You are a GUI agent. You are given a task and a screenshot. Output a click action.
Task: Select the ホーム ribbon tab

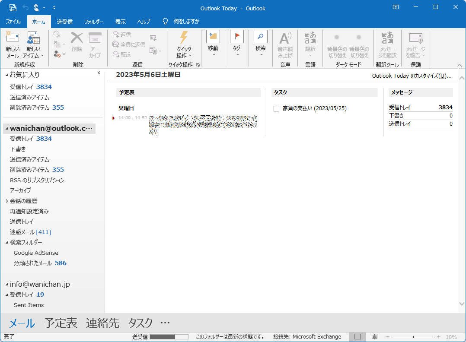tap(39, 22)
